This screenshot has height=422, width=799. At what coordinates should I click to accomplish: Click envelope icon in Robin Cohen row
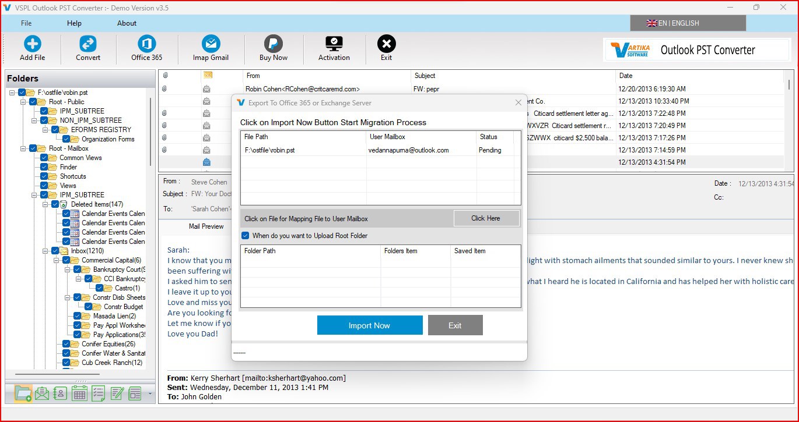coord(206,89)
